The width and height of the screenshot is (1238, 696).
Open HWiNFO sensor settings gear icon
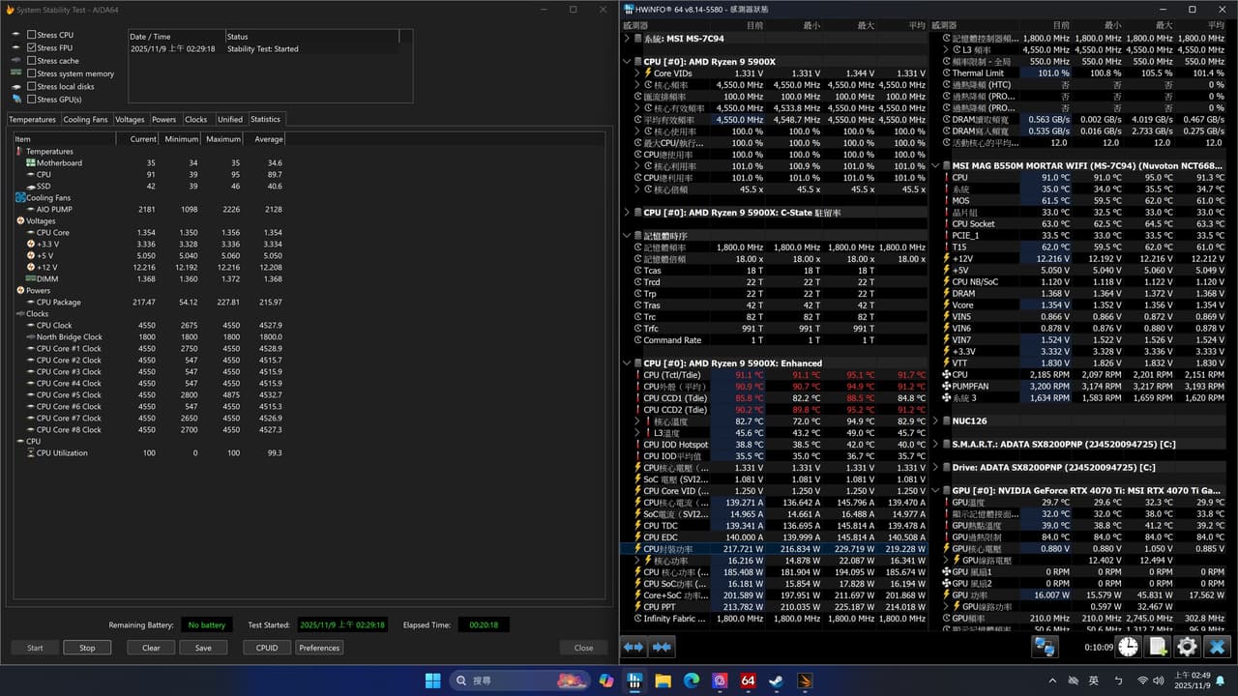1187,647
